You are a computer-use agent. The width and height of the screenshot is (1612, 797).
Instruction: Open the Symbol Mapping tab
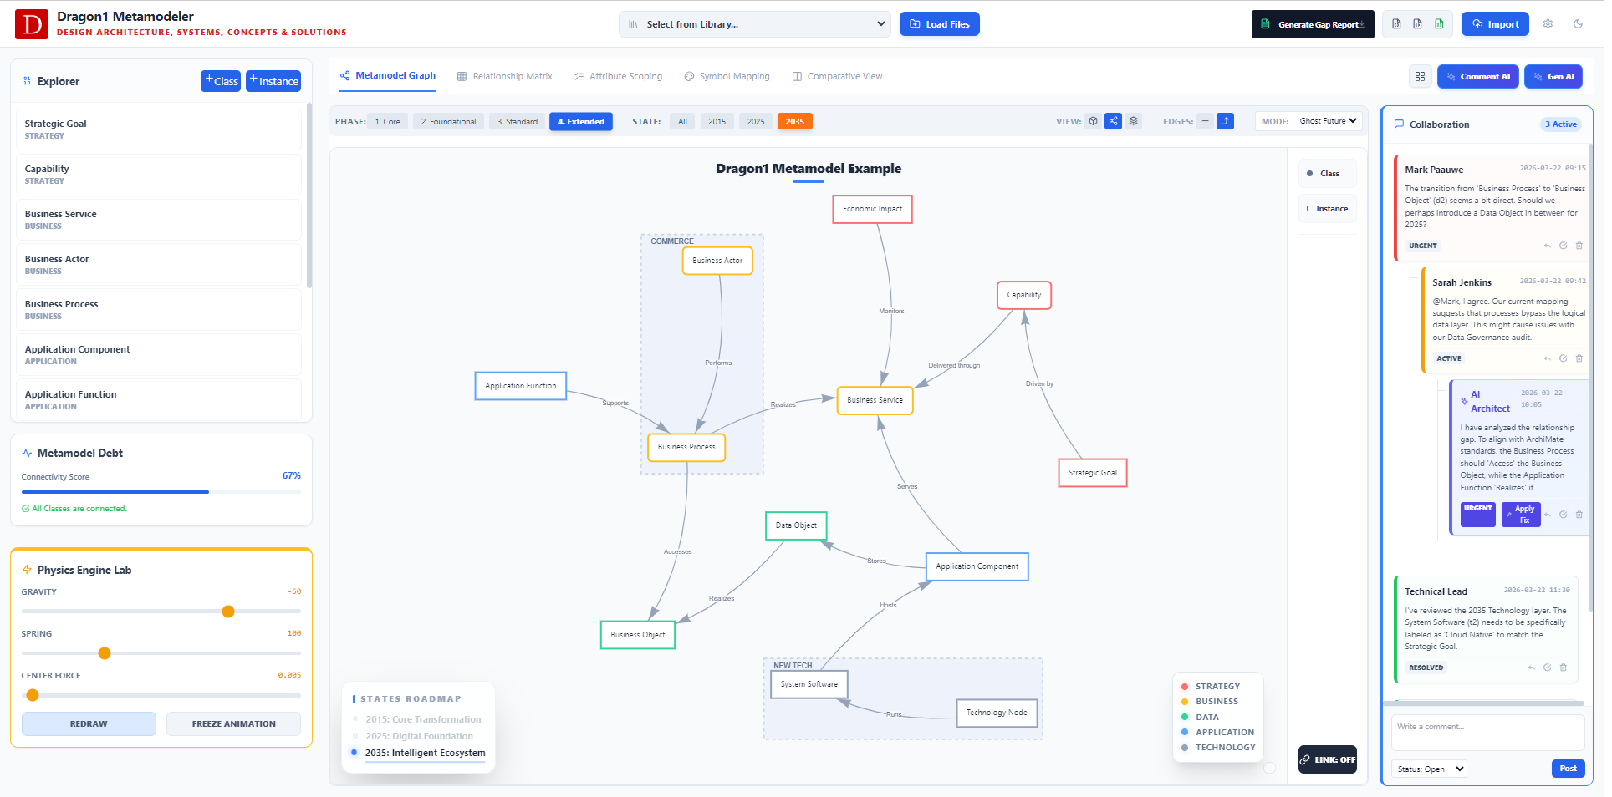[727, 76]
